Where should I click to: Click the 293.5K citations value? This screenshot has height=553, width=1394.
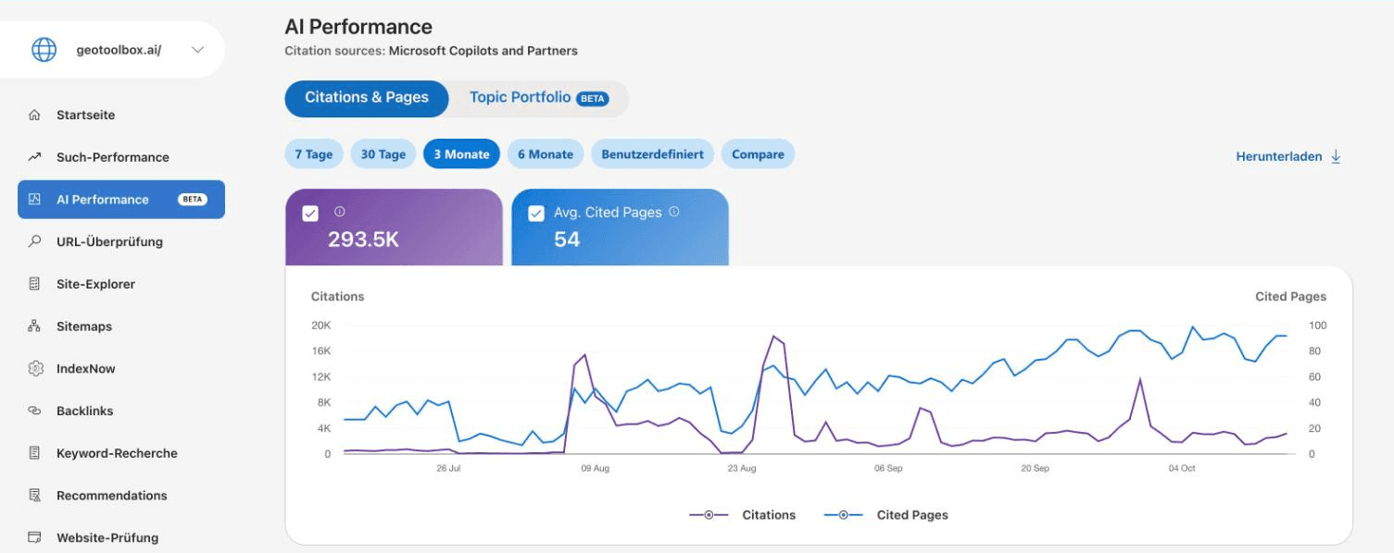363,240
